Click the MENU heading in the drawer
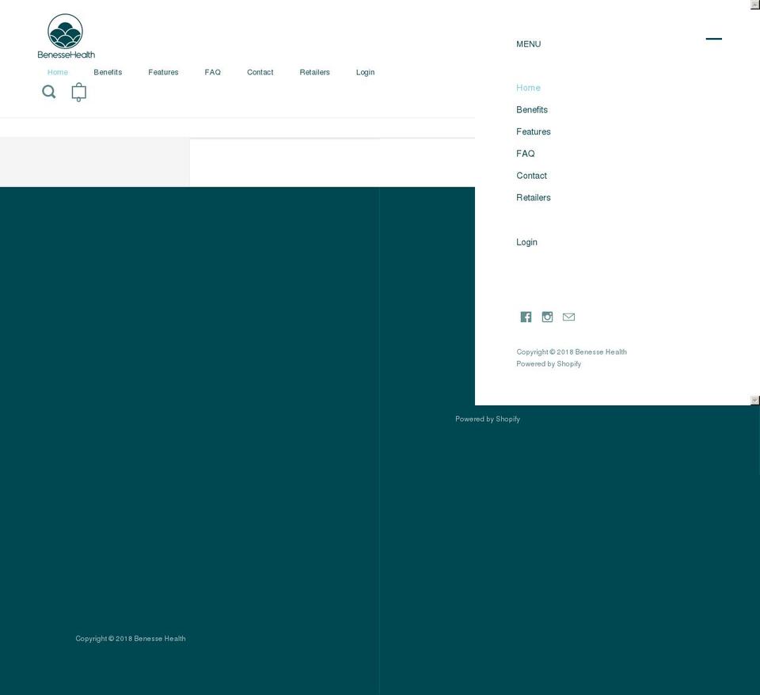760x695 pixels. [528, 44]
